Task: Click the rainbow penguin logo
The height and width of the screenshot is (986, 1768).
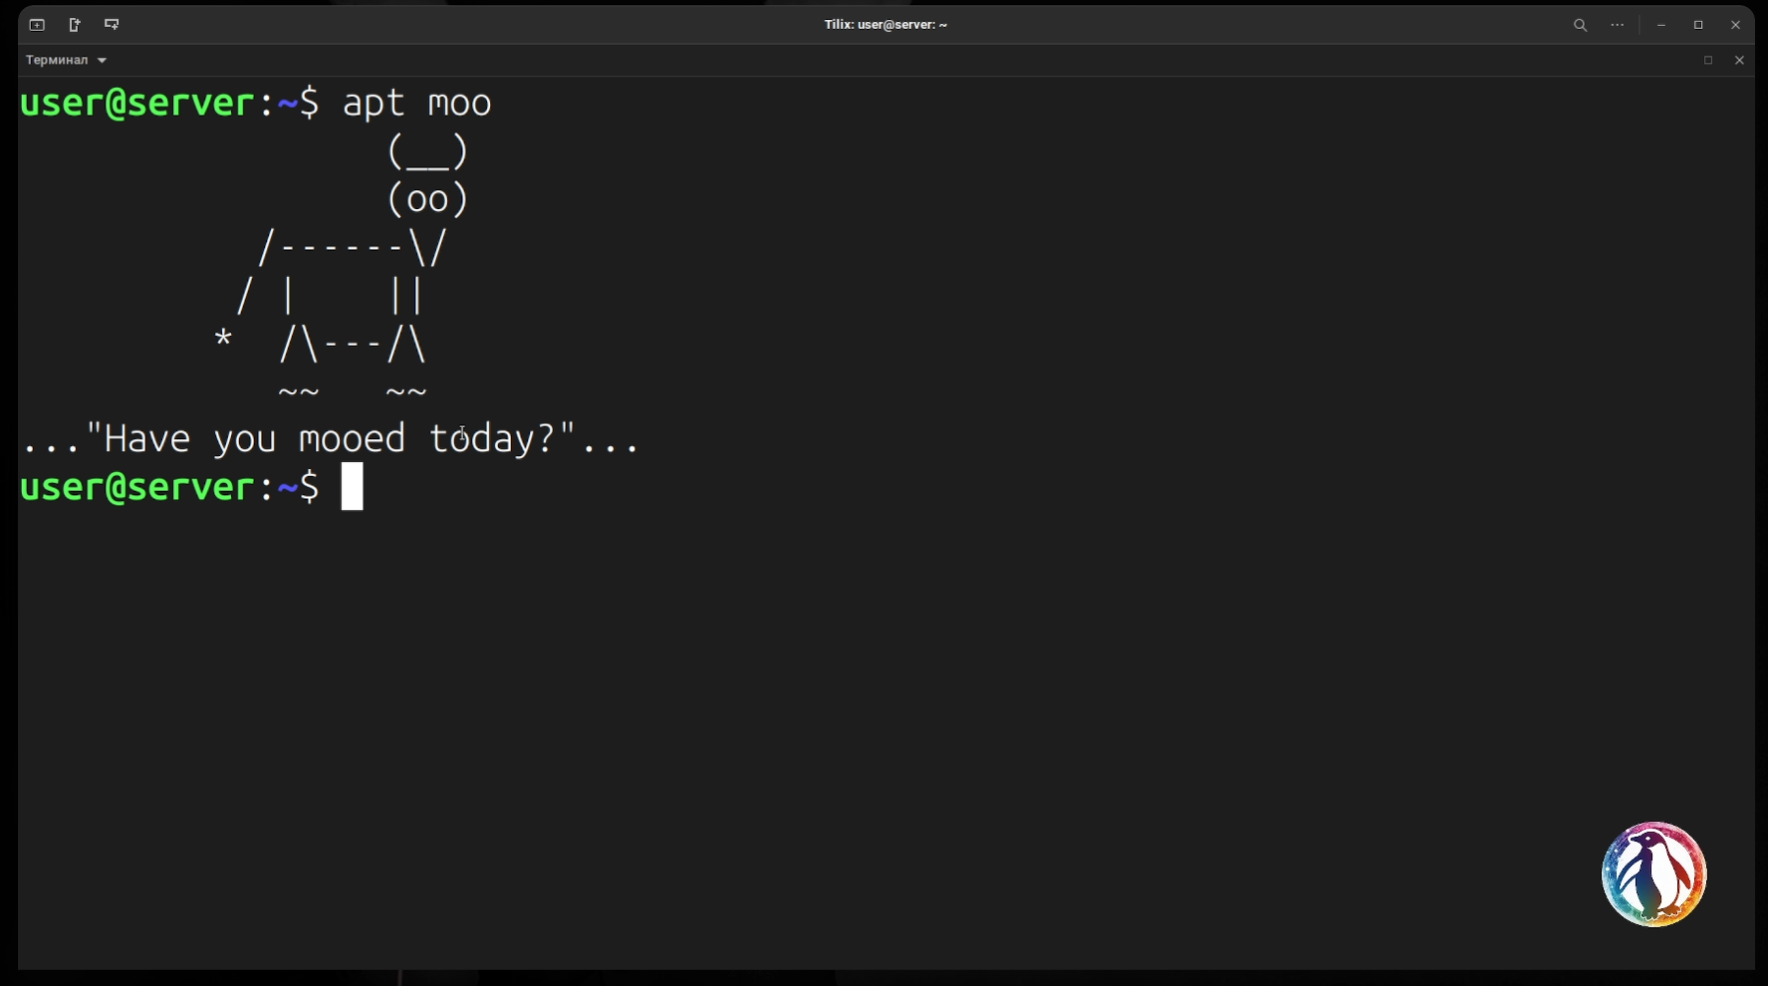Action: point(1653,874)
